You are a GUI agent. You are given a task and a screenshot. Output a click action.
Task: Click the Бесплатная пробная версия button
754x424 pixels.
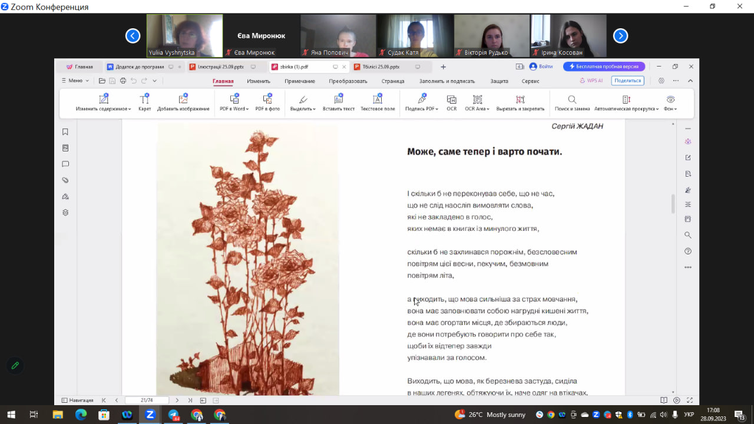click(604, 67)
